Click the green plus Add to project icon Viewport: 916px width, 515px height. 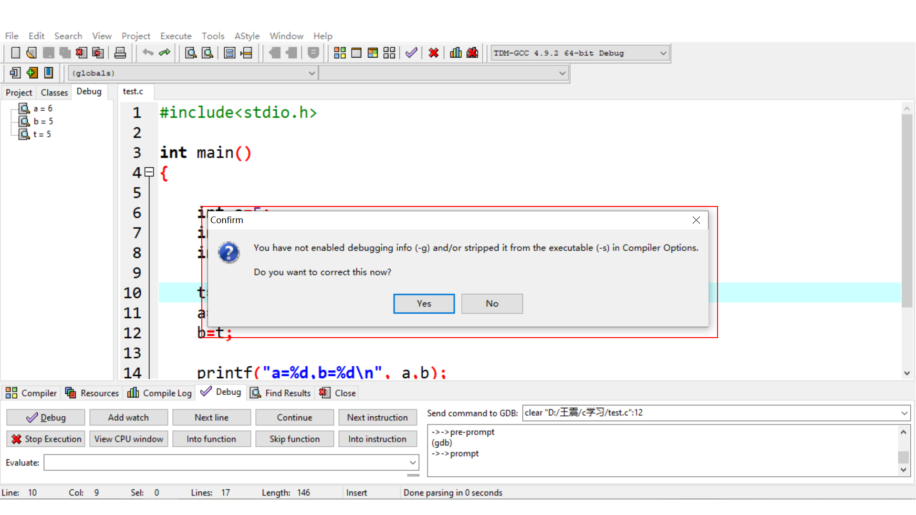pos(32,73)
